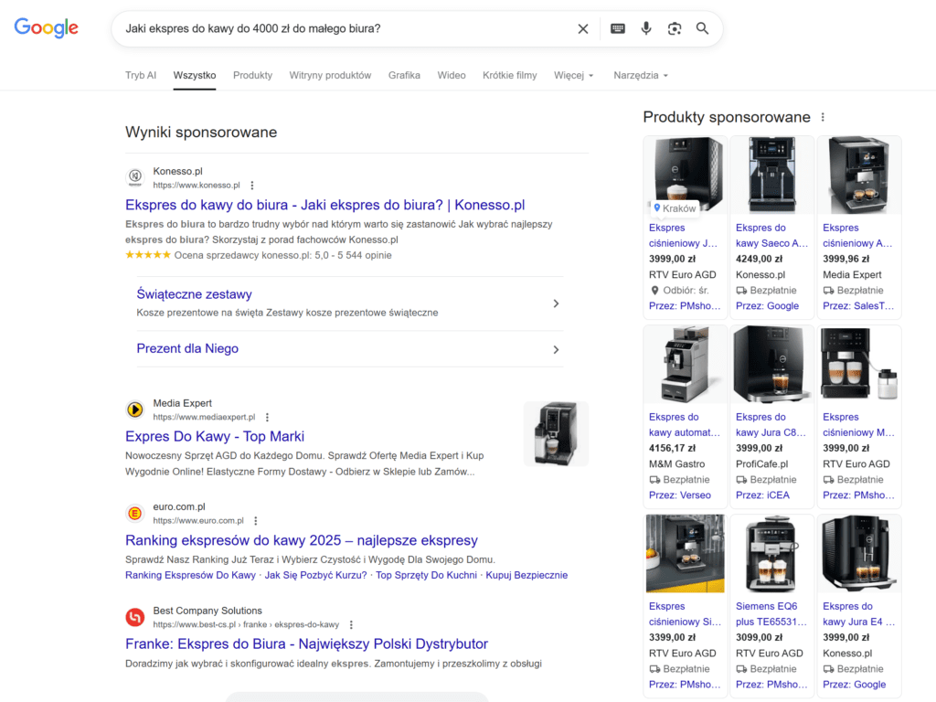Activate voice search with the microphone icon
Image resolution: width=936 pixels, height=702 pixels.
pyautogui.click(x=646, y=28)
